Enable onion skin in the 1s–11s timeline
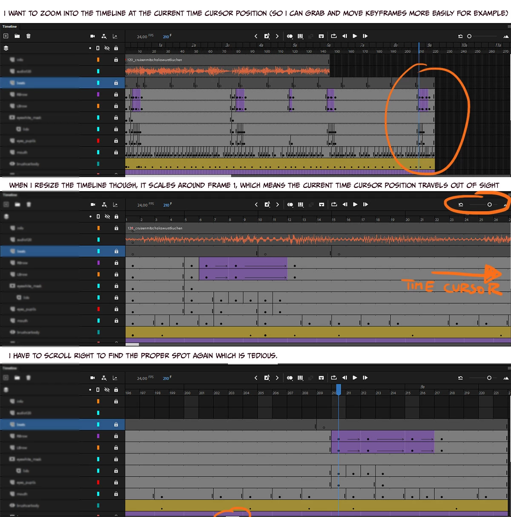 point(290,36)
